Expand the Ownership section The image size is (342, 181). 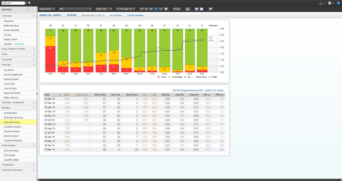tap(34, 60)
